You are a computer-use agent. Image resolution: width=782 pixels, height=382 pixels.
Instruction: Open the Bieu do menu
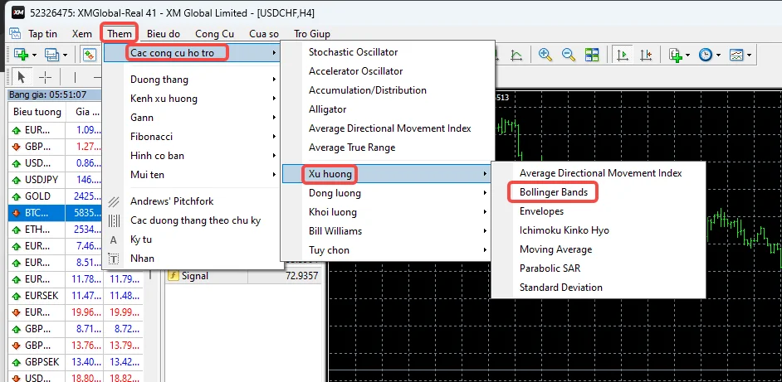(x=163, y=34)
